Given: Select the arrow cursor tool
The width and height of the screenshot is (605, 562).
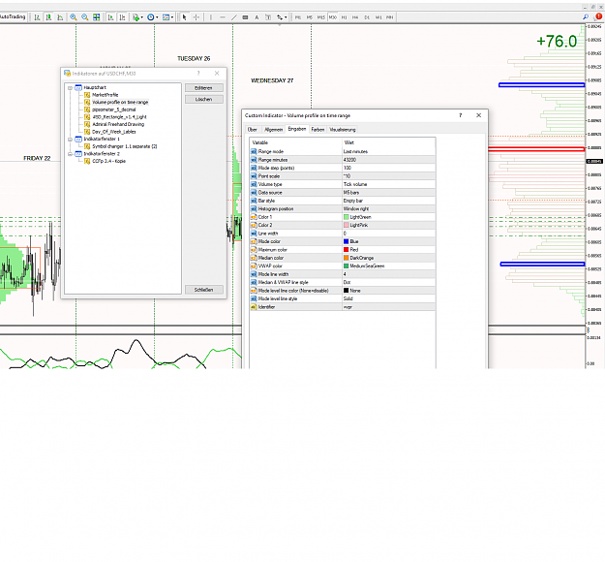Looking at the screenshot, I should 185,17.
